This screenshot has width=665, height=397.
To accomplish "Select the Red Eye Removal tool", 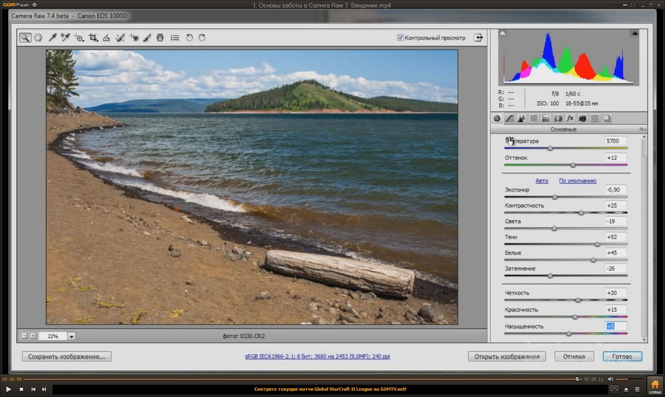I will (x=134, y=38).
